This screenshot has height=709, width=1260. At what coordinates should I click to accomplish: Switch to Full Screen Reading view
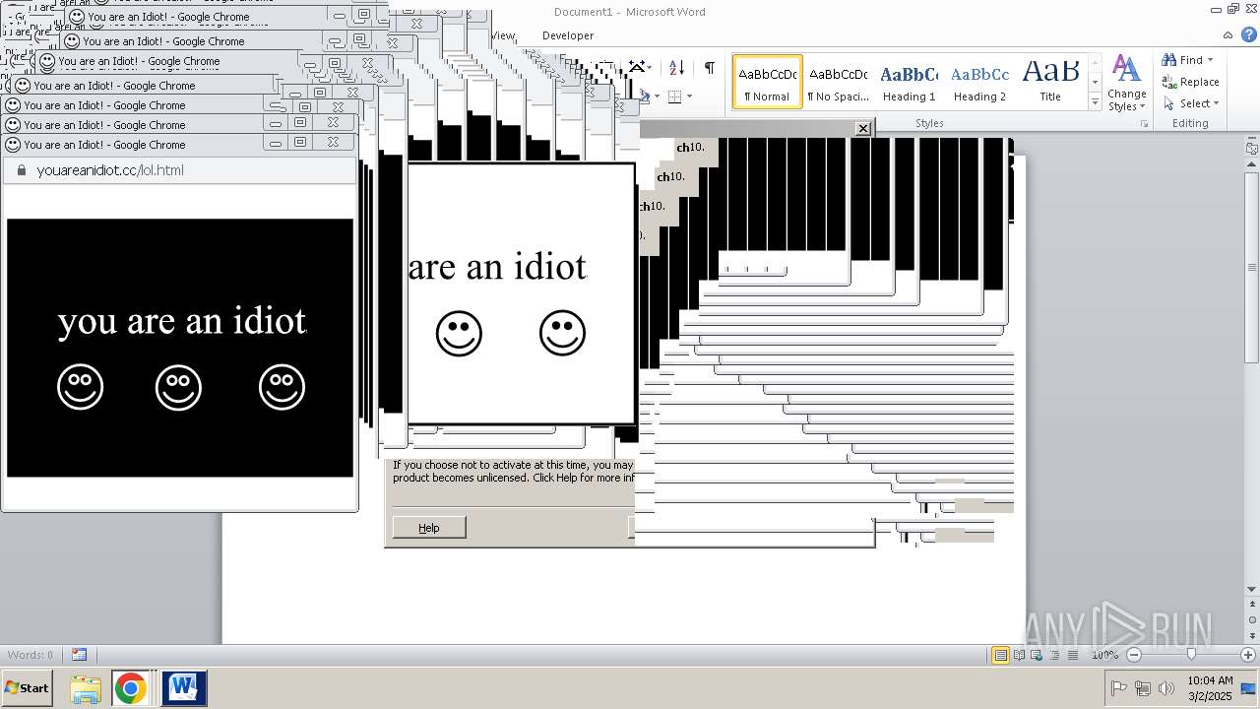1019,655
